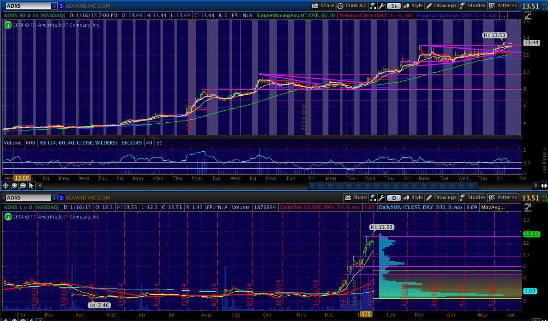The image size is (548, 321).
Task: Click the D timeframe button in bottom chart
Action: 394,198
